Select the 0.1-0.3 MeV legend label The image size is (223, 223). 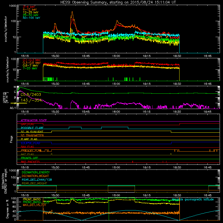pos(32,60)
